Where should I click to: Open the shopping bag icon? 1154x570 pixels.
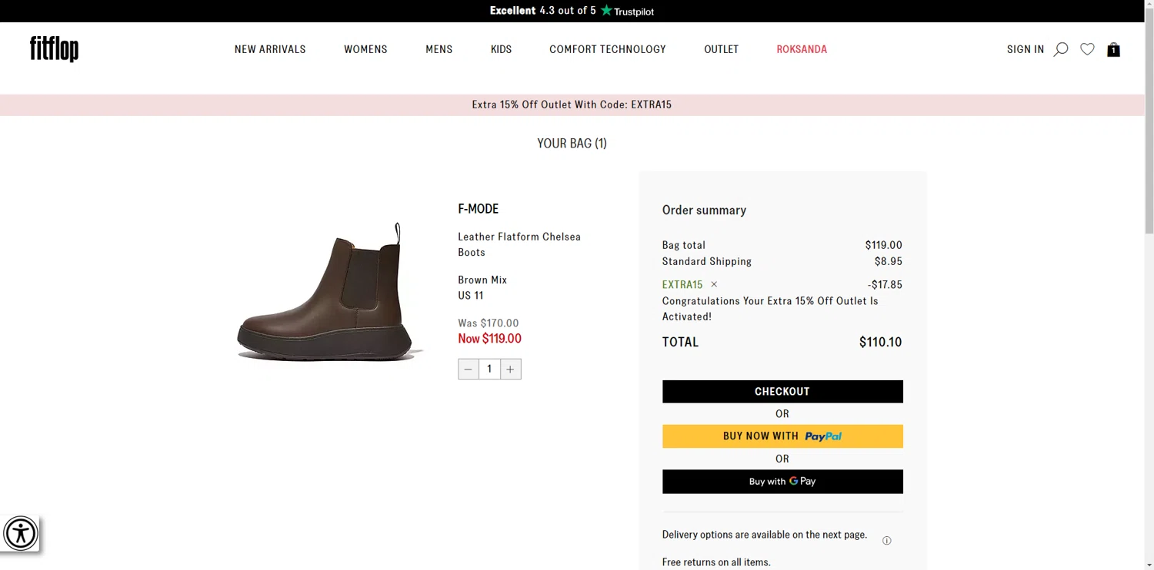(1113, 50)
